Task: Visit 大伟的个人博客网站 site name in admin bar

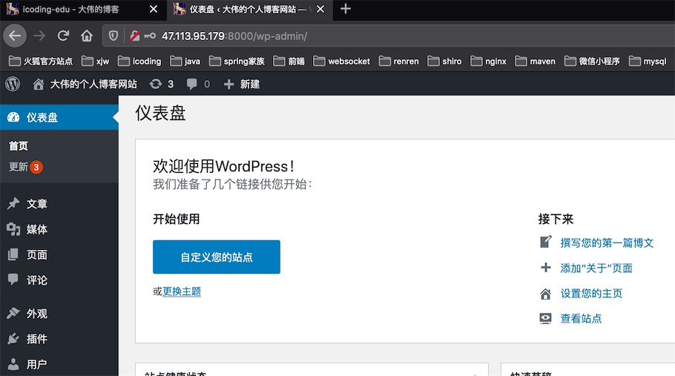Action: click(93, 85)
